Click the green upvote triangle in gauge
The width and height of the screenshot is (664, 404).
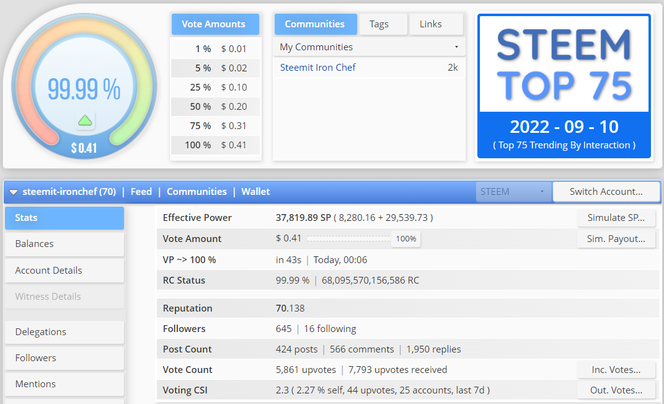85,121
